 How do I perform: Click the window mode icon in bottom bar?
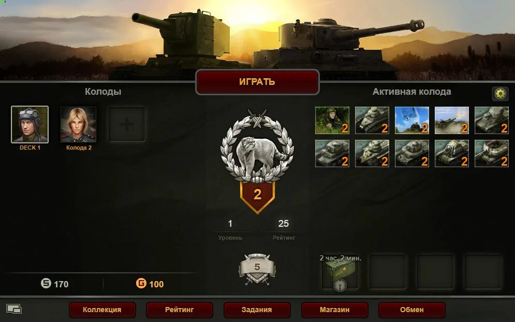(x=14, y=309)
